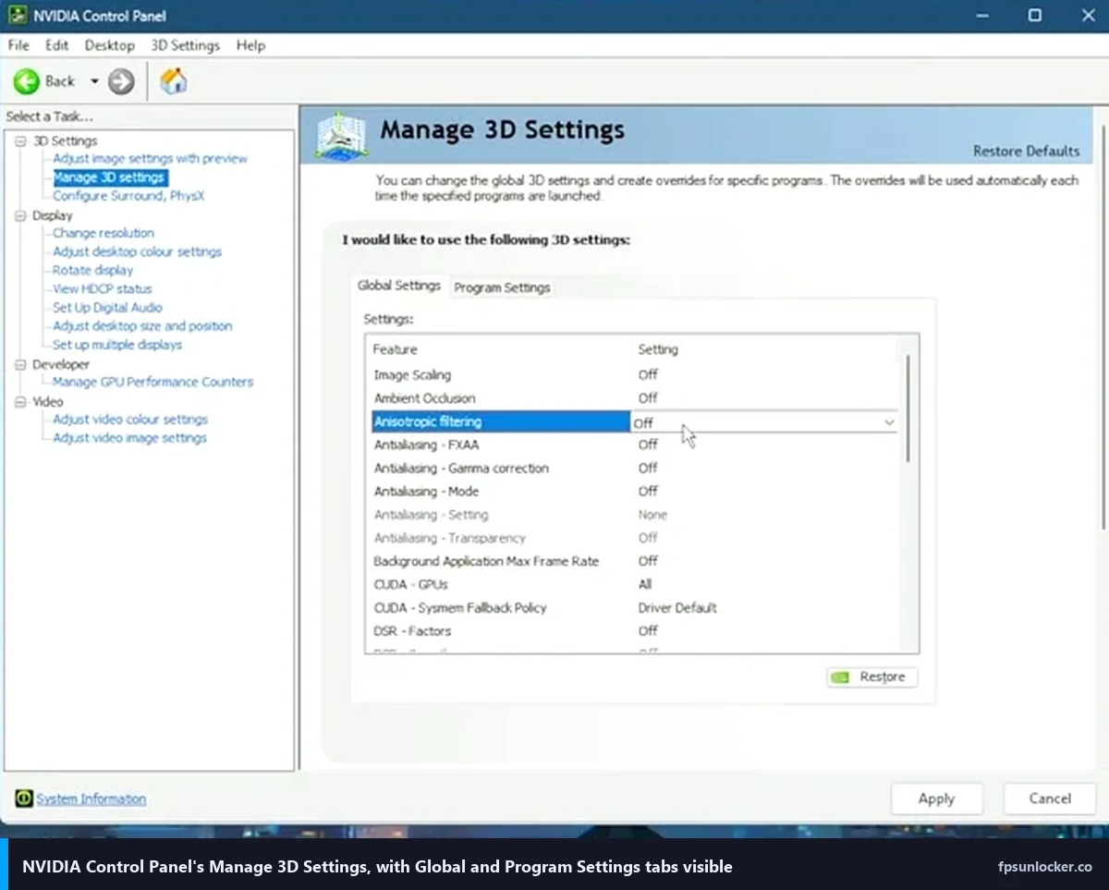Collapse the Developer tree node
This screenshot has width=1109, height=890.
20,364
